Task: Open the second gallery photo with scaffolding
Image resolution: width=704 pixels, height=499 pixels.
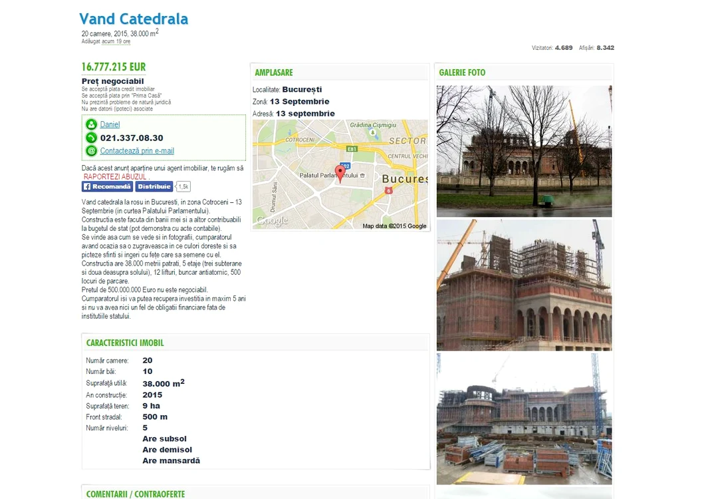Action: pos(524,285)
